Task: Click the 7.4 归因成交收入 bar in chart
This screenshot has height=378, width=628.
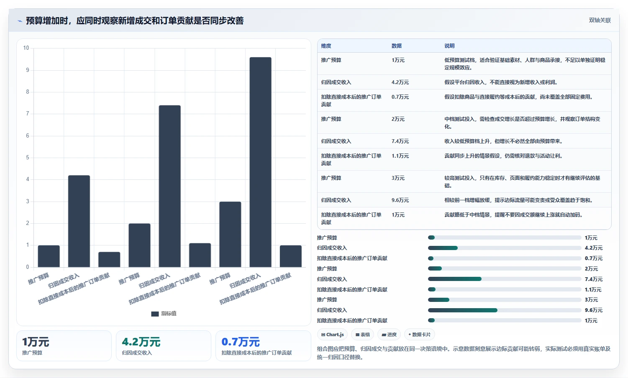Action: pyautogui.click(x=169, y=186)
